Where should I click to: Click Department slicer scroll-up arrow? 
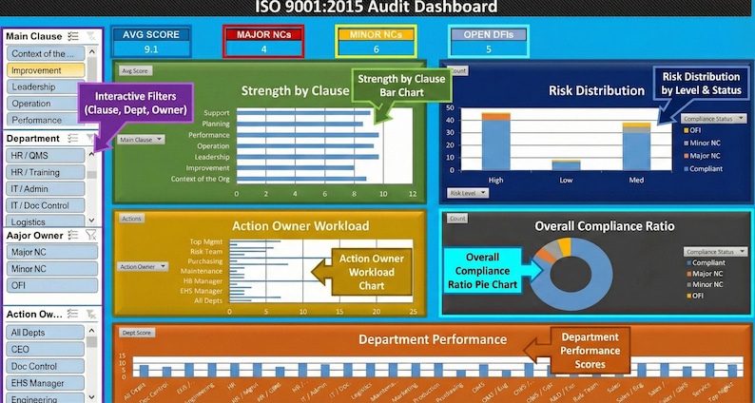(92, 154)
